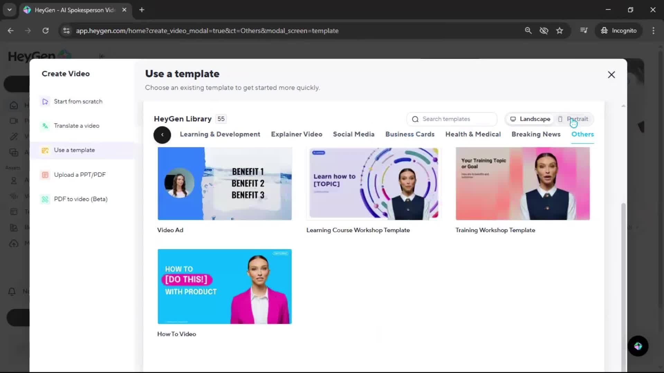This screenshot has height=373, width=664.
Task: Select the Social Media category tab
Action: point(353,134)
